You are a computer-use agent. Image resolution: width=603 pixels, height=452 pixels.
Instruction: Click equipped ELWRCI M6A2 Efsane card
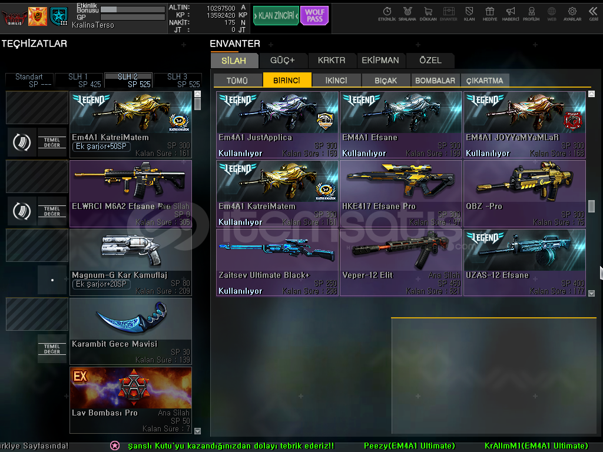coord(131,194)
